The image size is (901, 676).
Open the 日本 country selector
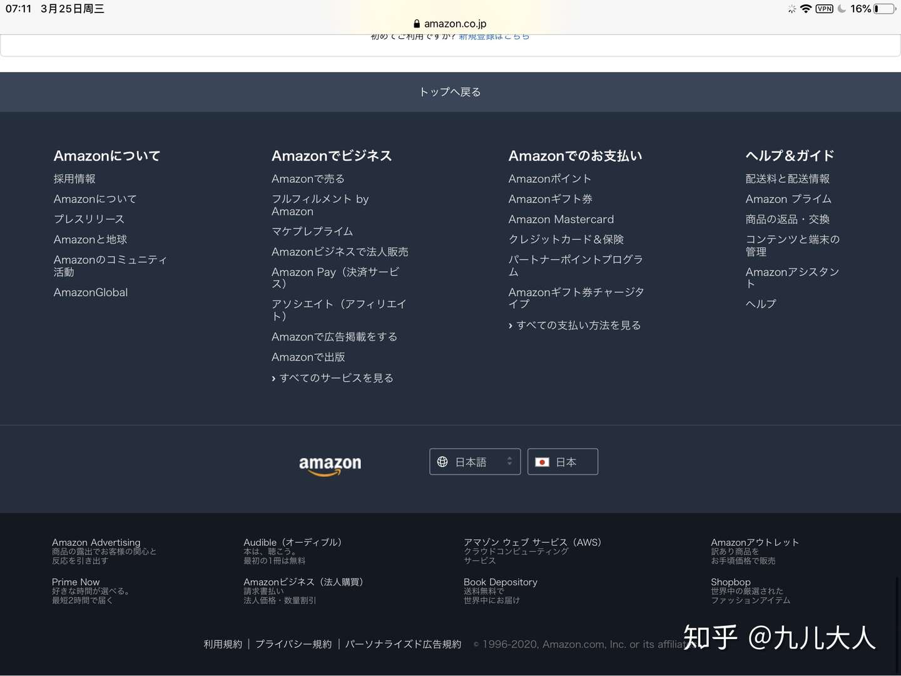(x=562, y=462)
